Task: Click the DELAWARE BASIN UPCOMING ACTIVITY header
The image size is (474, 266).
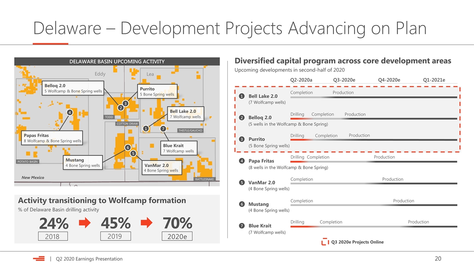Action: pos(117,61)
